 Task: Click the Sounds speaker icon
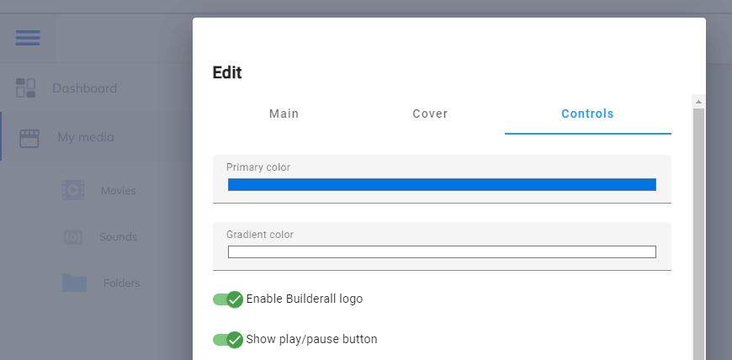tap(73, 237)
